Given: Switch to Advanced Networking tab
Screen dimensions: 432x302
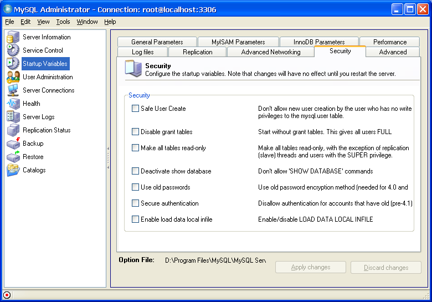Looking at the screenshot, I should pyautogui.click(x=270, y=52).
